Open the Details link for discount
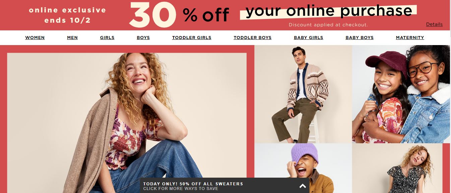 434,24
